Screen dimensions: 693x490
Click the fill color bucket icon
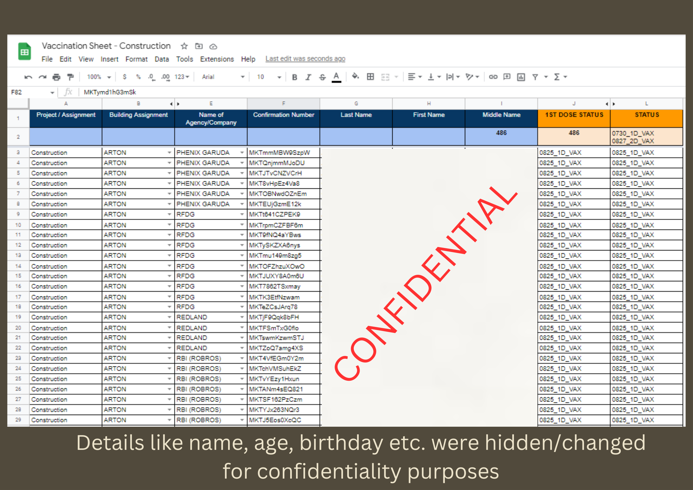pyautogui.click(x=355, y=76)
